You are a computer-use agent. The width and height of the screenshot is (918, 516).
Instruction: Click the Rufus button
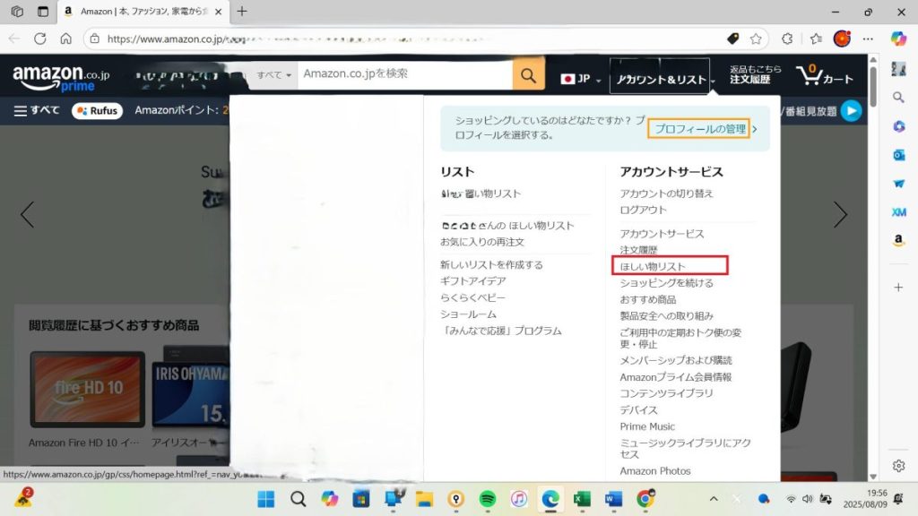coord(97,110)
